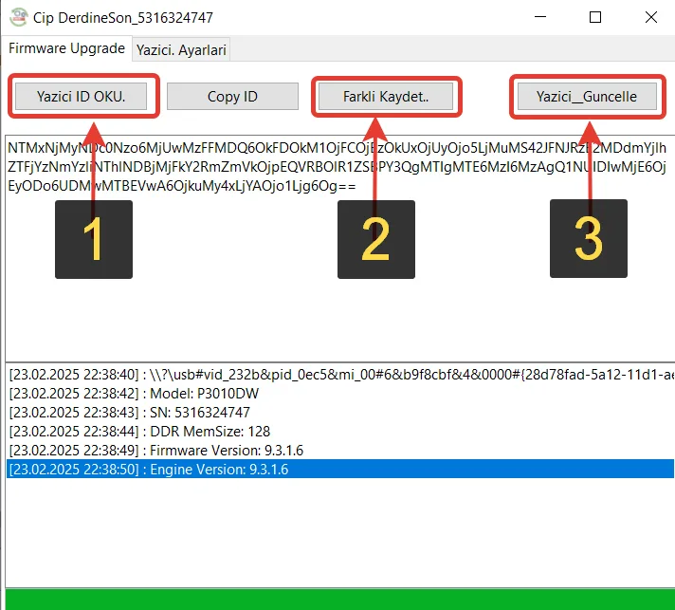Click the Yazici ID OKU button
Image resolution: width=675 pixels, height=610 pixels.
[81, 97]
